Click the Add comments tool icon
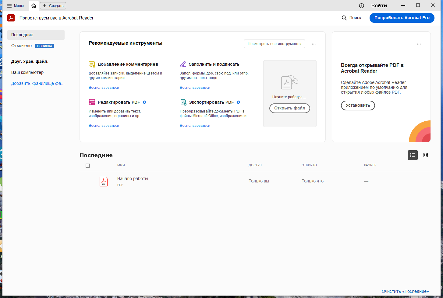This screenshot has height=298, width=443. (92, 64)
